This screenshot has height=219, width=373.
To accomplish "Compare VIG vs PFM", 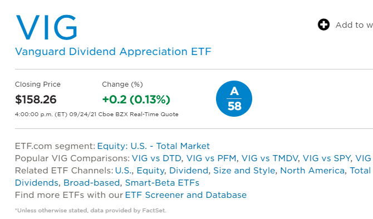I will click(211, 158).
